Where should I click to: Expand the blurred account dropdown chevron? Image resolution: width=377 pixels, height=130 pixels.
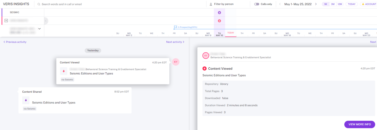click(39, 29)
